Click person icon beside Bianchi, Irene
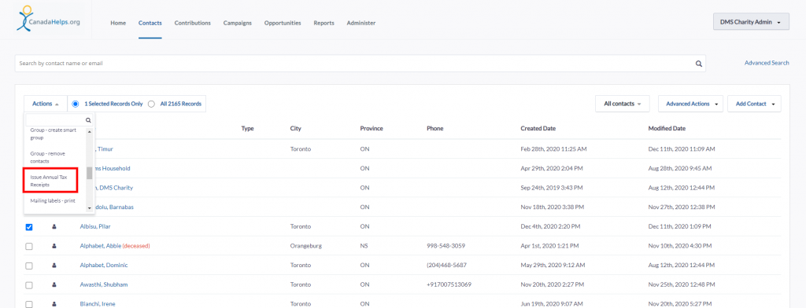This screenshot has height=308, width=806. point(54,304)
